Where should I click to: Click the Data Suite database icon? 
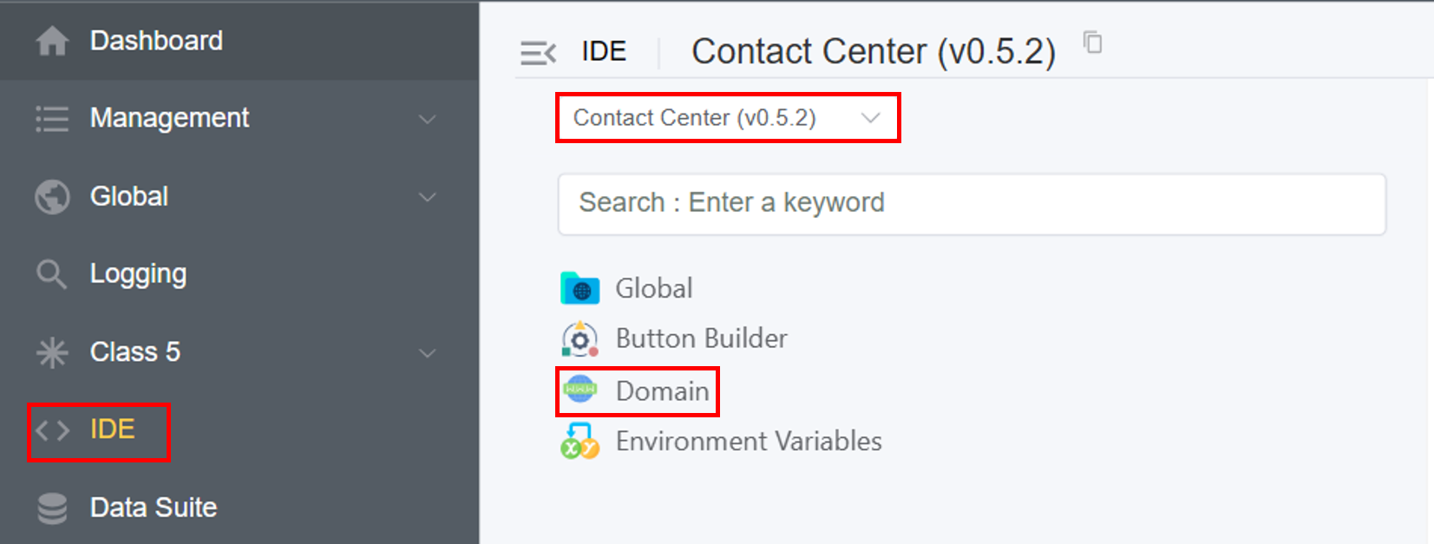point(52,508)
